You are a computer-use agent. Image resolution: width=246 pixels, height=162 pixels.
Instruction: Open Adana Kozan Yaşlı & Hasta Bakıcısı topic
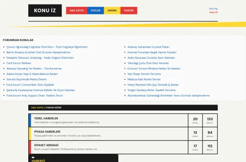coord(32,74)
